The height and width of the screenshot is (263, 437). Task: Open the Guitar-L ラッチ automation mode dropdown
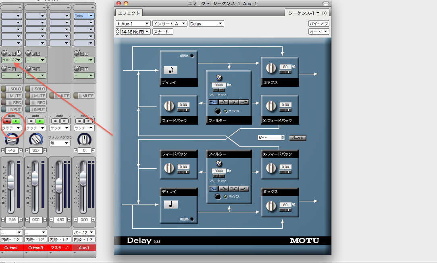(11, 128)
